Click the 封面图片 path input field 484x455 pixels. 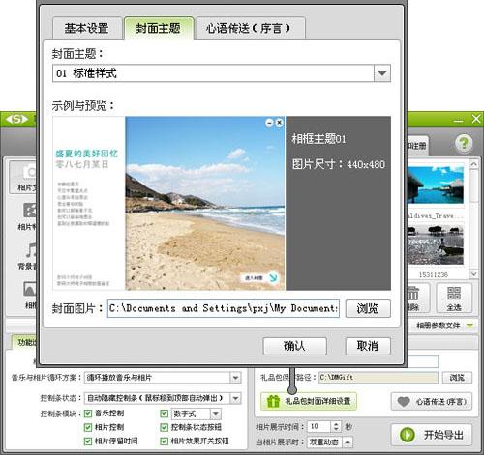(224, 308)
